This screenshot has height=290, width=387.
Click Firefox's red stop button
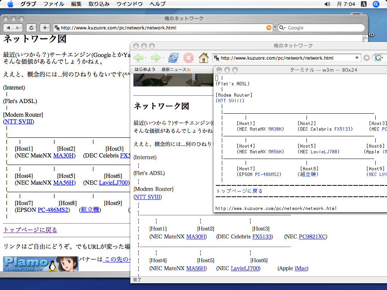coord(189,58)
